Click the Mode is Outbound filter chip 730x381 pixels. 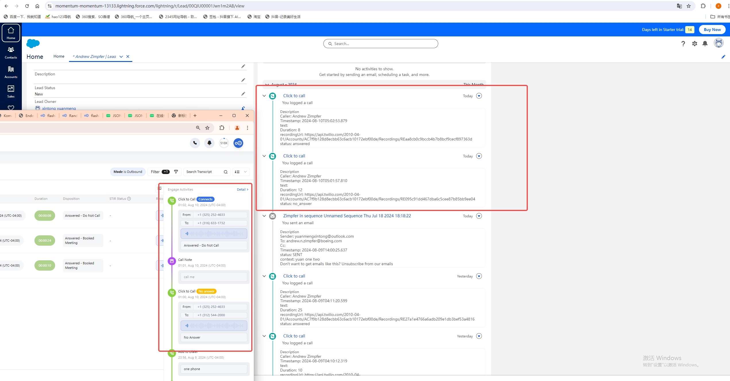128,172
